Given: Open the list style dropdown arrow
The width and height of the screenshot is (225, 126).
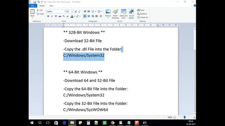Looking at the screenshot, I should point(96,12).
